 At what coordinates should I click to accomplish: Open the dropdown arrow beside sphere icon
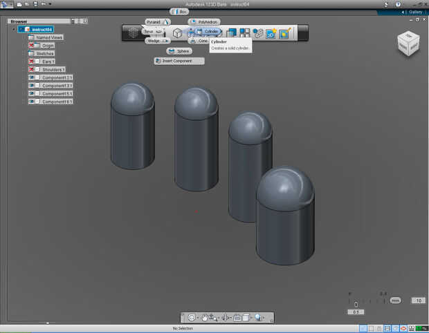click(264, 318)
